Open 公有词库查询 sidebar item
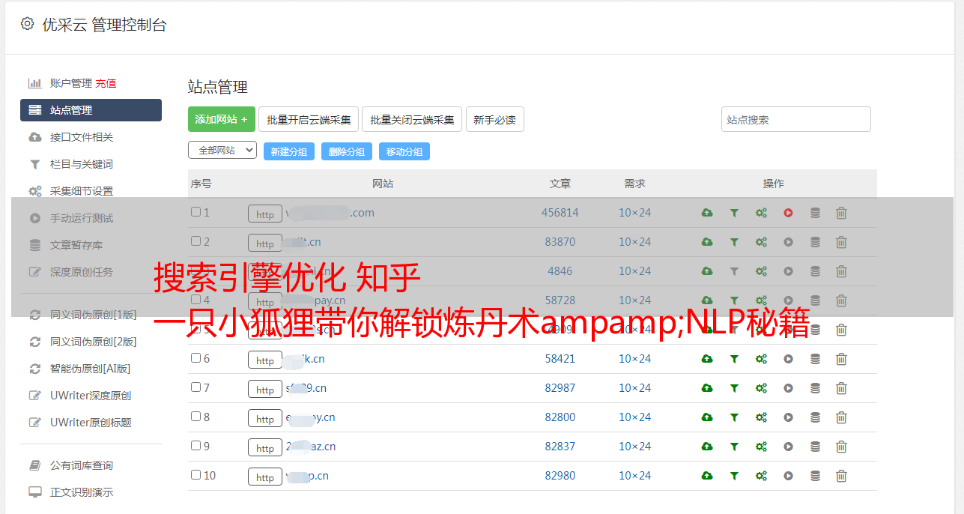 tap(82, 465)
